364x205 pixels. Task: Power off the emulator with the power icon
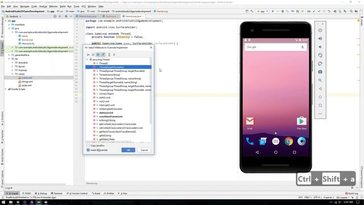pos(320,30)
